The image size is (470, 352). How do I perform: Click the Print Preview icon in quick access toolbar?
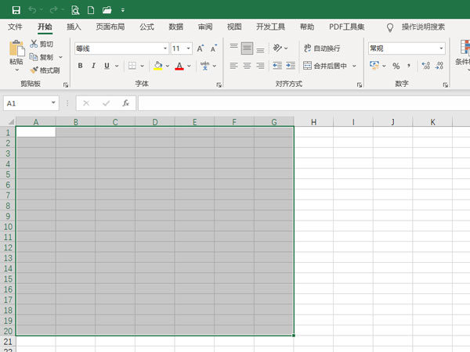coord(75,10)
